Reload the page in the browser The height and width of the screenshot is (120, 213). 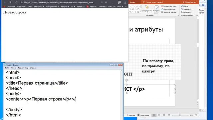tap(16, 2)
